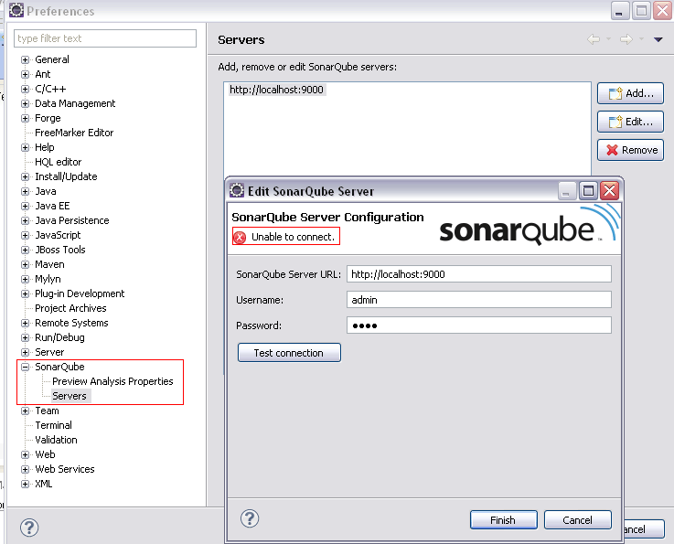Screen dimensions: 674x544
Task: Minimize the Preferences window
Action: pyautogui.click(x=620, y=11)
